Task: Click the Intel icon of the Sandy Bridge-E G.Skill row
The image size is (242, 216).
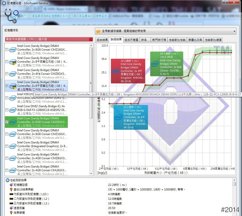Action: pyautogui.click(x=13, y=110)
